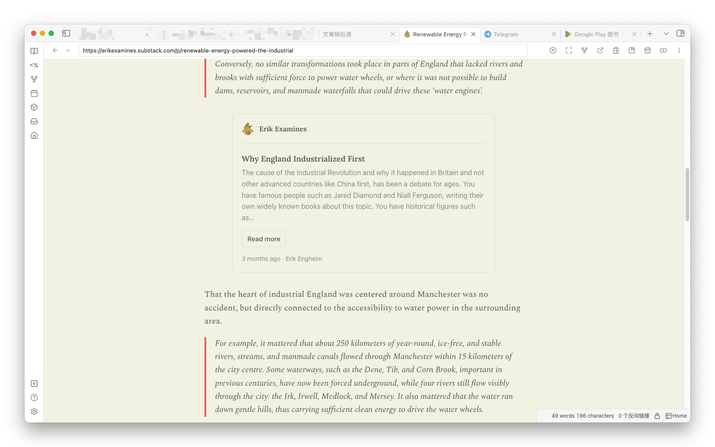Open Why England Industrialized First link
The image size is (715, 447).
coord(303,159)
